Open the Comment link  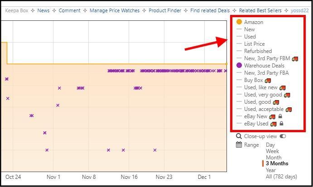69,10
